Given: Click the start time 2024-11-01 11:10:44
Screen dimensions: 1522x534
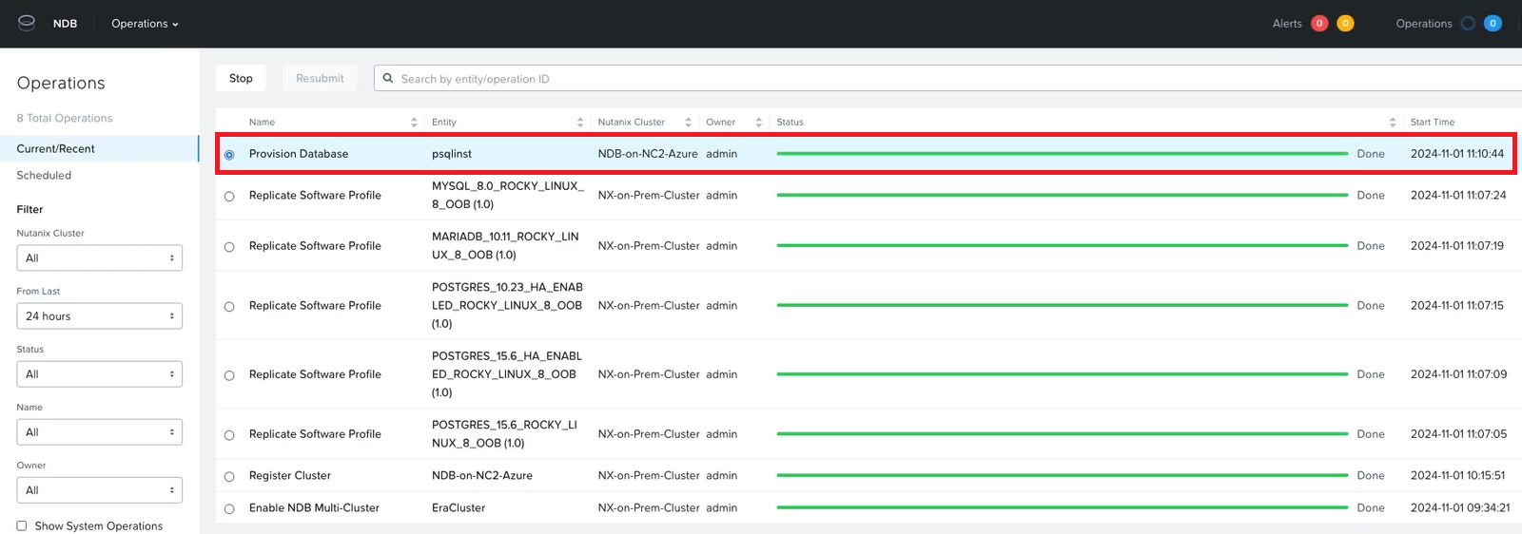Looking at the screenshot, I should click(x=1457, y=153).
